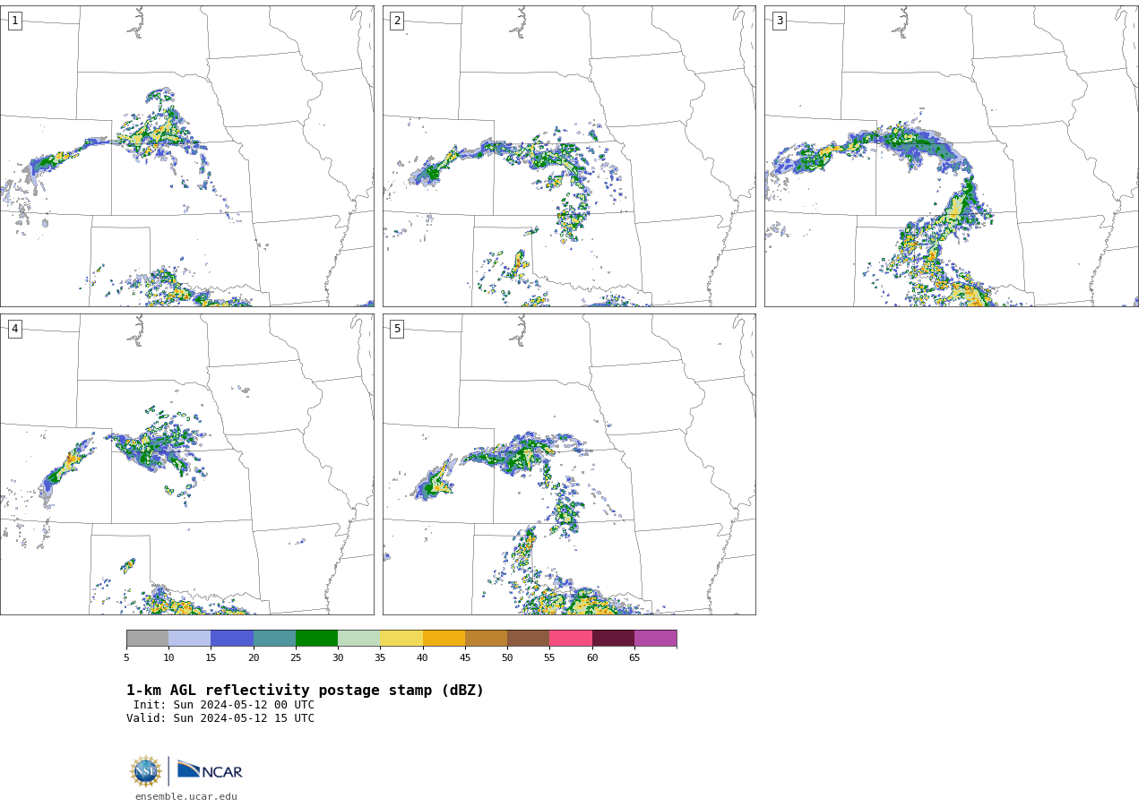The image size is (1147, 807).
Task: Click the 'Valid: Sun 2024-05-12 15 UTC' text
Action: [220, 718]
